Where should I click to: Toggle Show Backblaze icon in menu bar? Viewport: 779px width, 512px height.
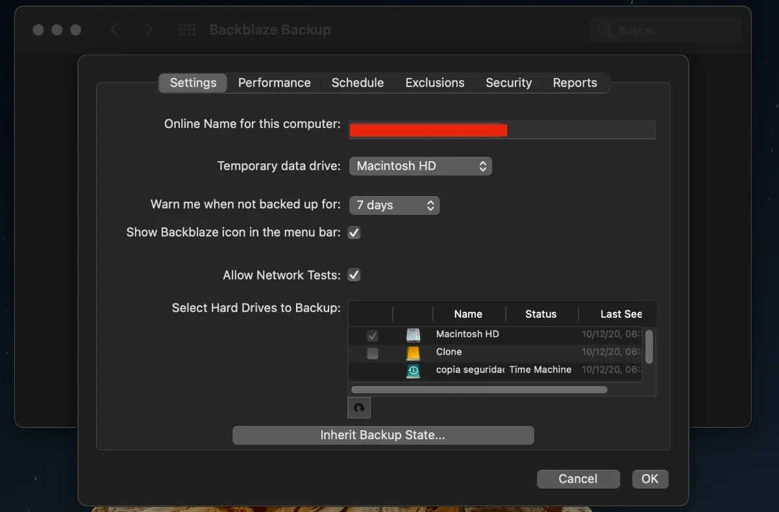[354, 233]
